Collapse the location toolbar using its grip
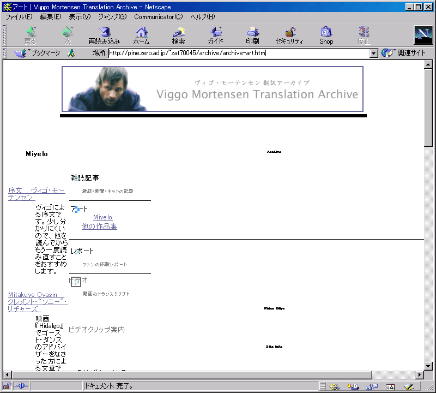Viewport: 436px width, 393px height. pyautogui.click(x=4, y=53)
